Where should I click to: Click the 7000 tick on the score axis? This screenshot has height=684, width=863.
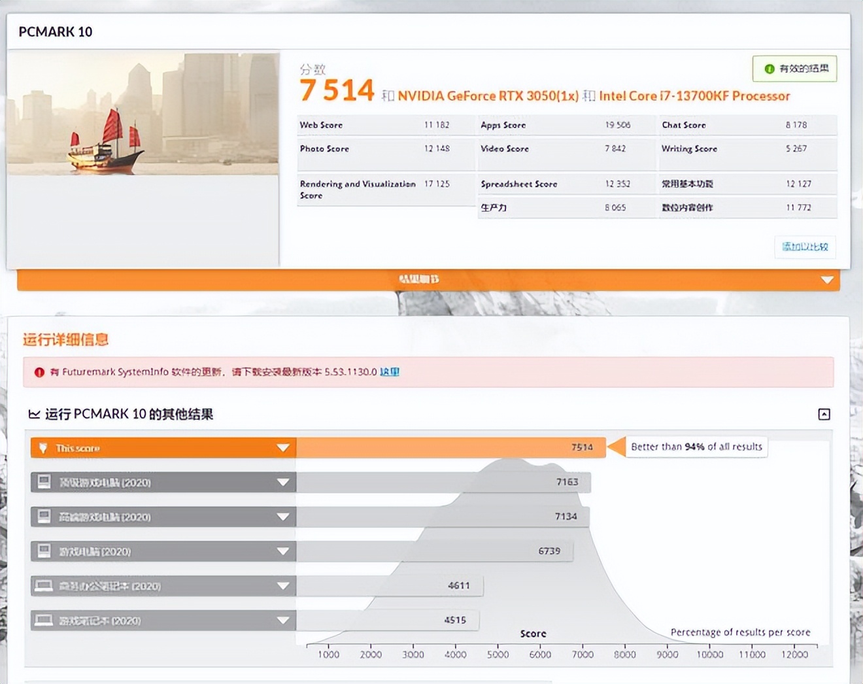[583, 654]
